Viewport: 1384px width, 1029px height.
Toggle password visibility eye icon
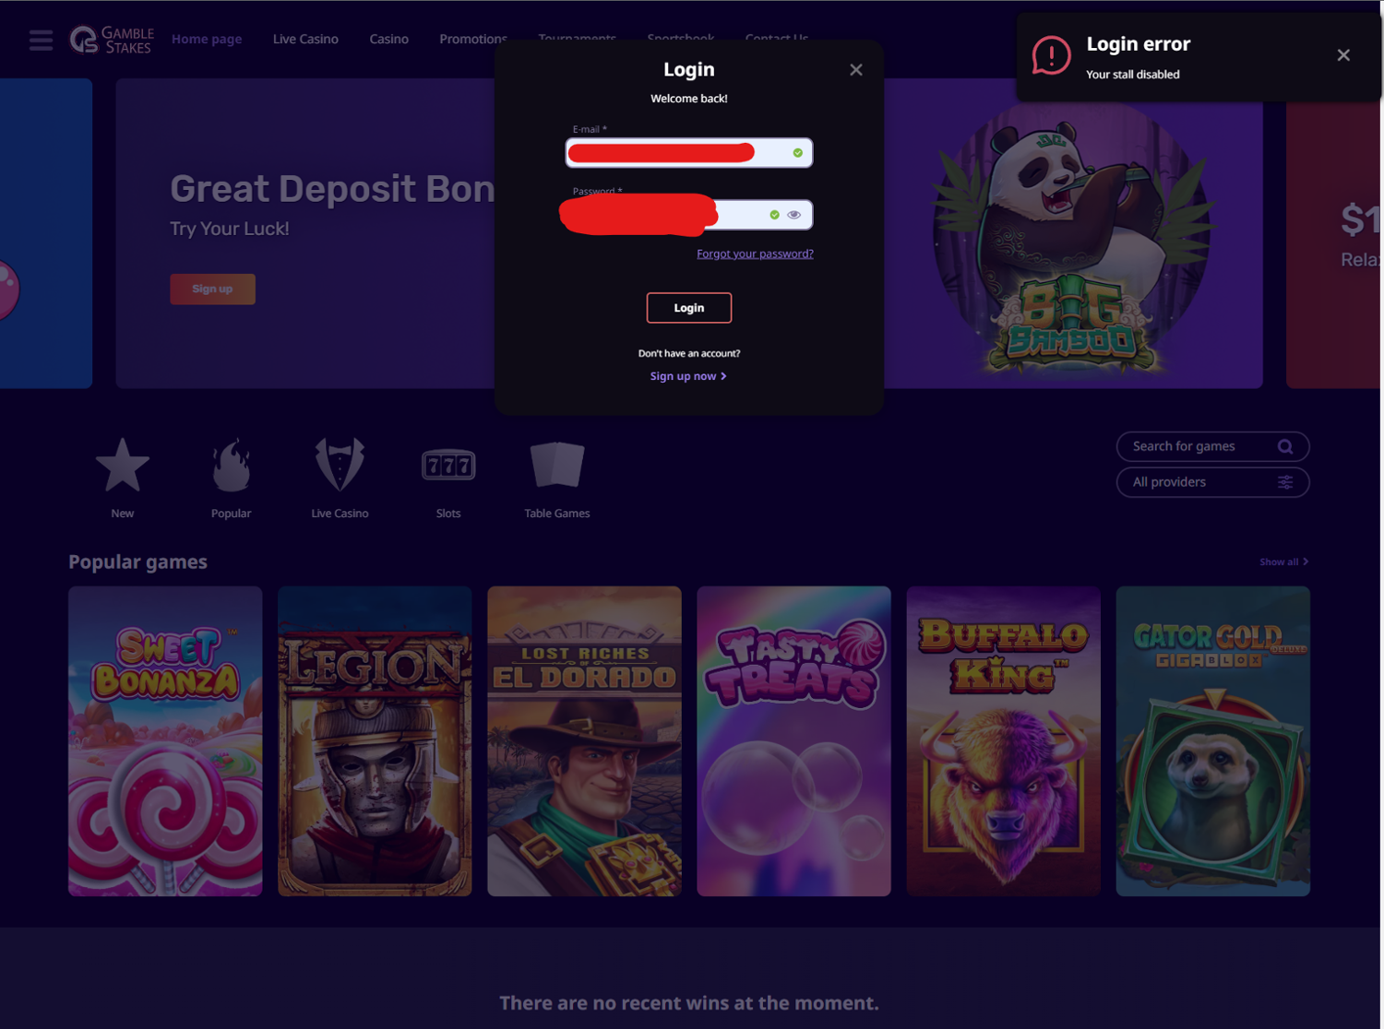[x=794, y=215]
